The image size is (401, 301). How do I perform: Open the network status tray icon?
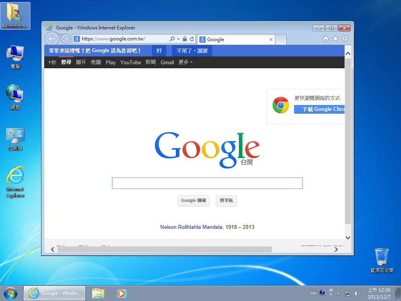tap(348, 293)
